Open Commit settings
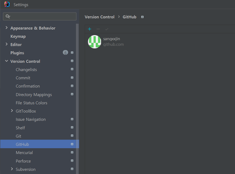The height and width of the screenshot is (174, 235). (x=23, y=78)
